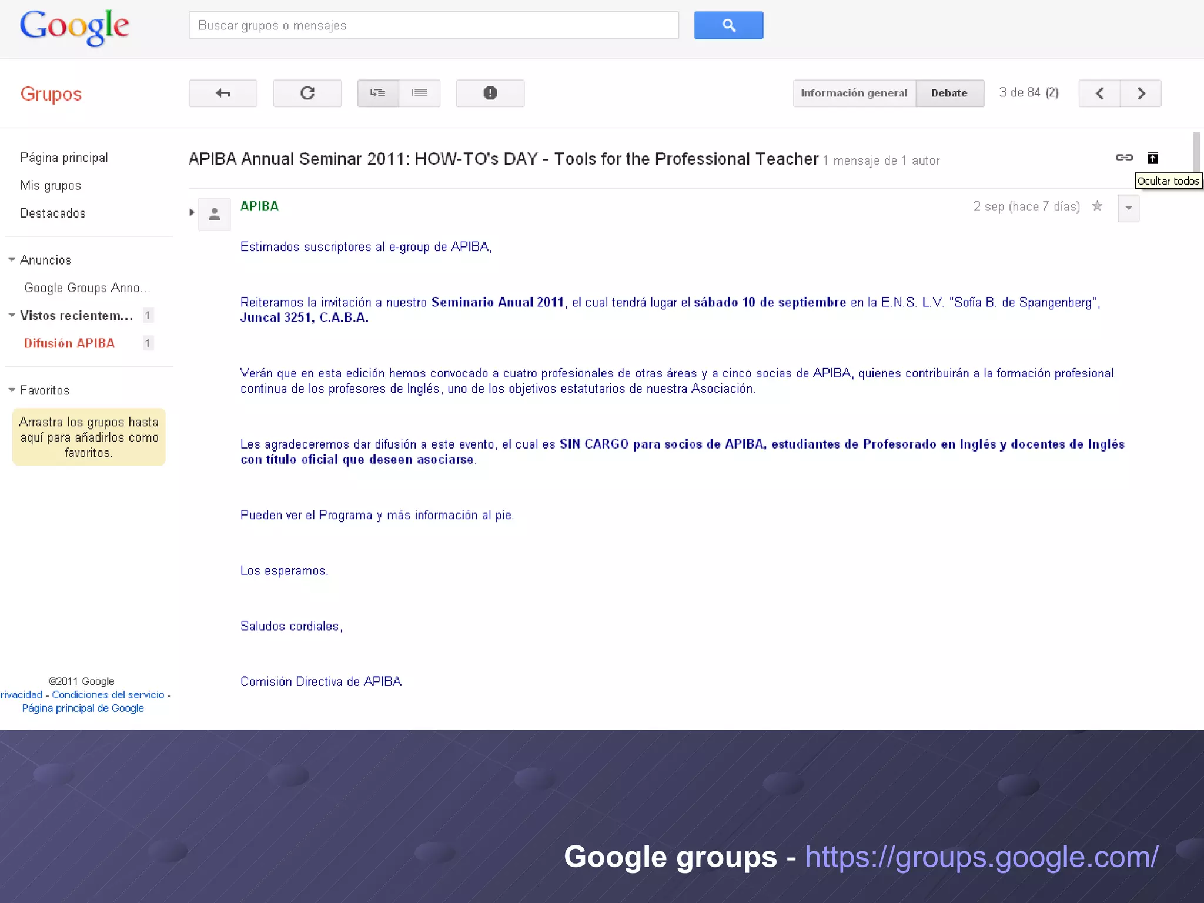Click the Google logo
1204x903 pixels.
75,27
